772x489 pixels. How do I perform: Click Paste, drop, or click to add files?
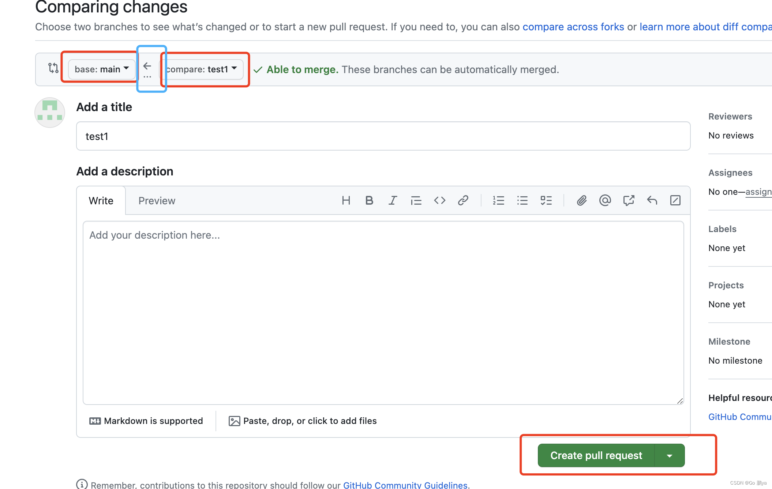pos(303,421)
